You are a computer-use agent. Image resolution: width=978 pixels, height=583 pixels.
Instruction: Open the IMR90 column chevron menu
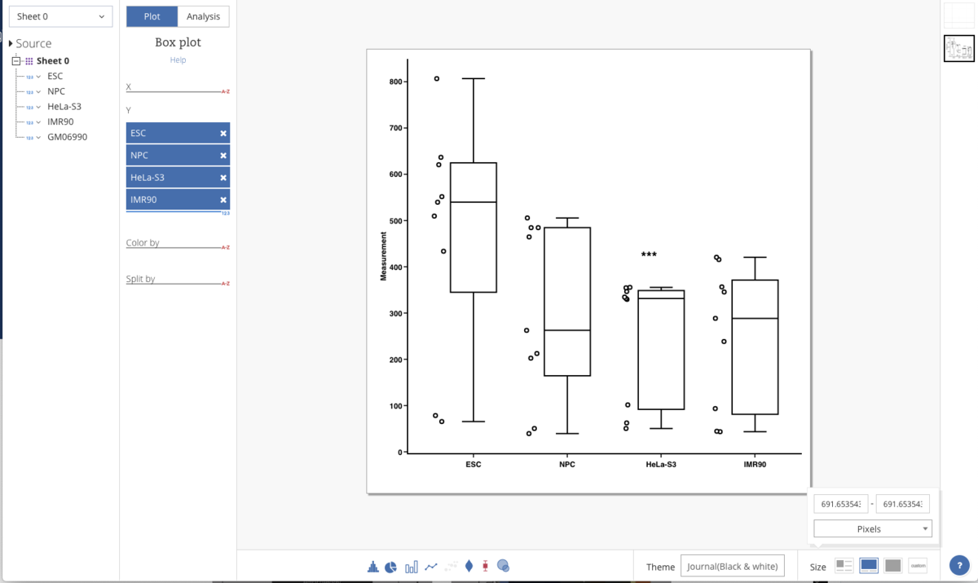(38, 122)
